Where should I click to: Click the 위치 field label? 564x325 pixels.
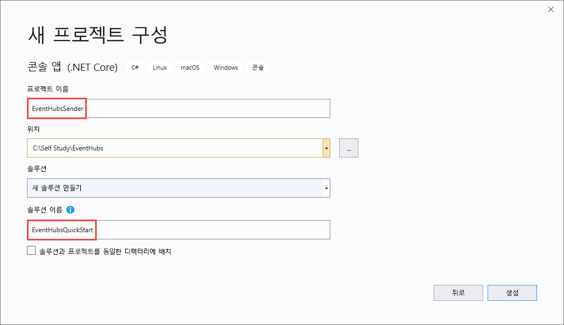pos(34,130)
